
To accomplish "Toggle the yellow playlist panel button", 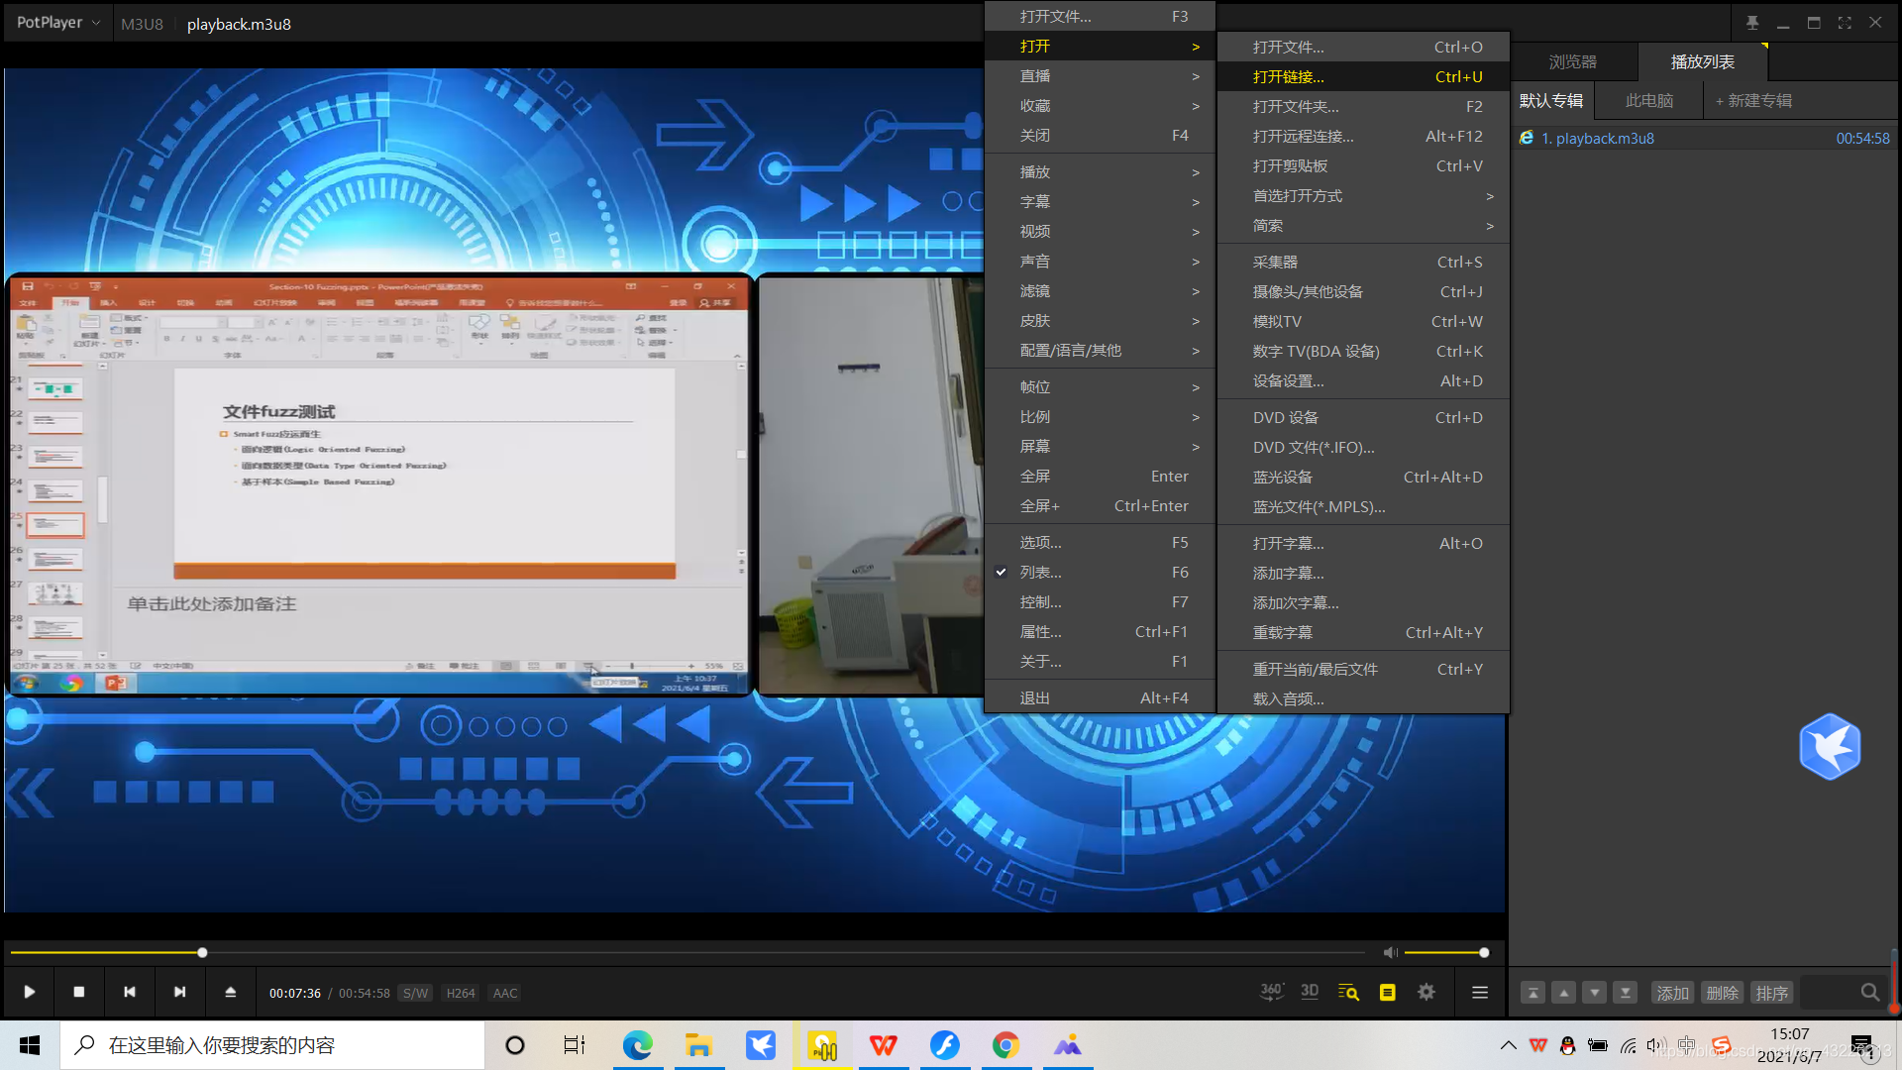I will click(1387, 992).
